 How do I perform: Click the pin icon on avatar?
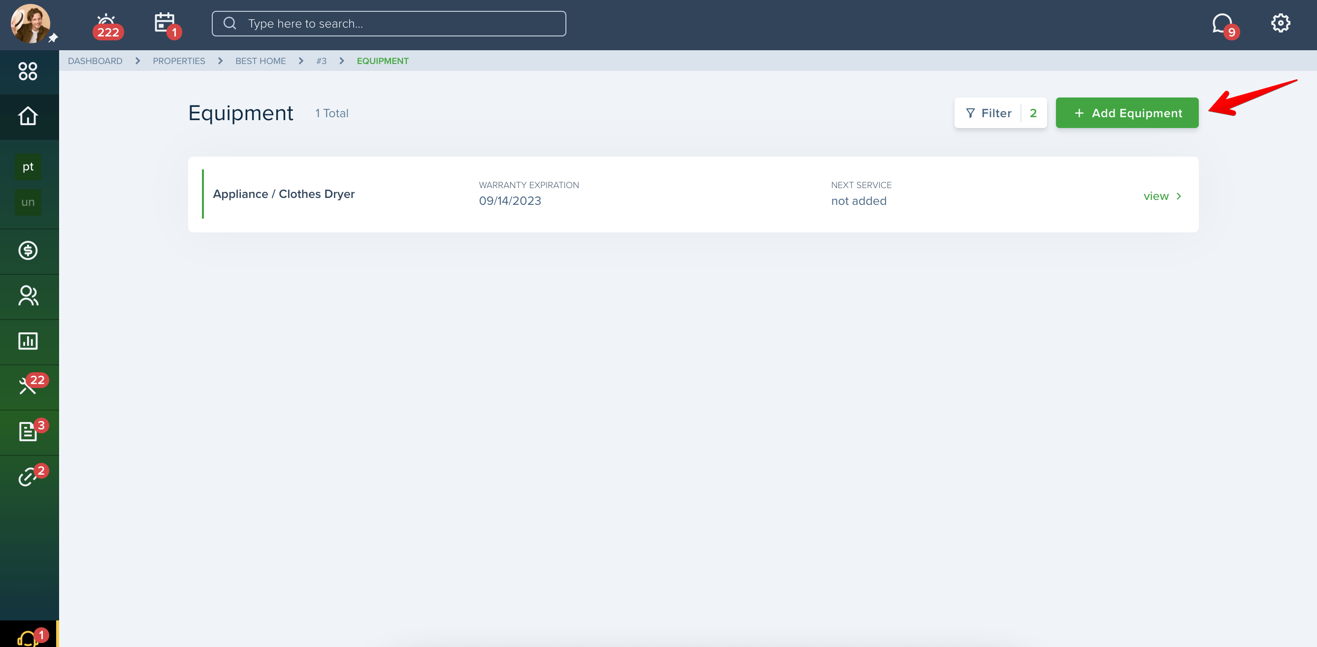pos(53,38)
